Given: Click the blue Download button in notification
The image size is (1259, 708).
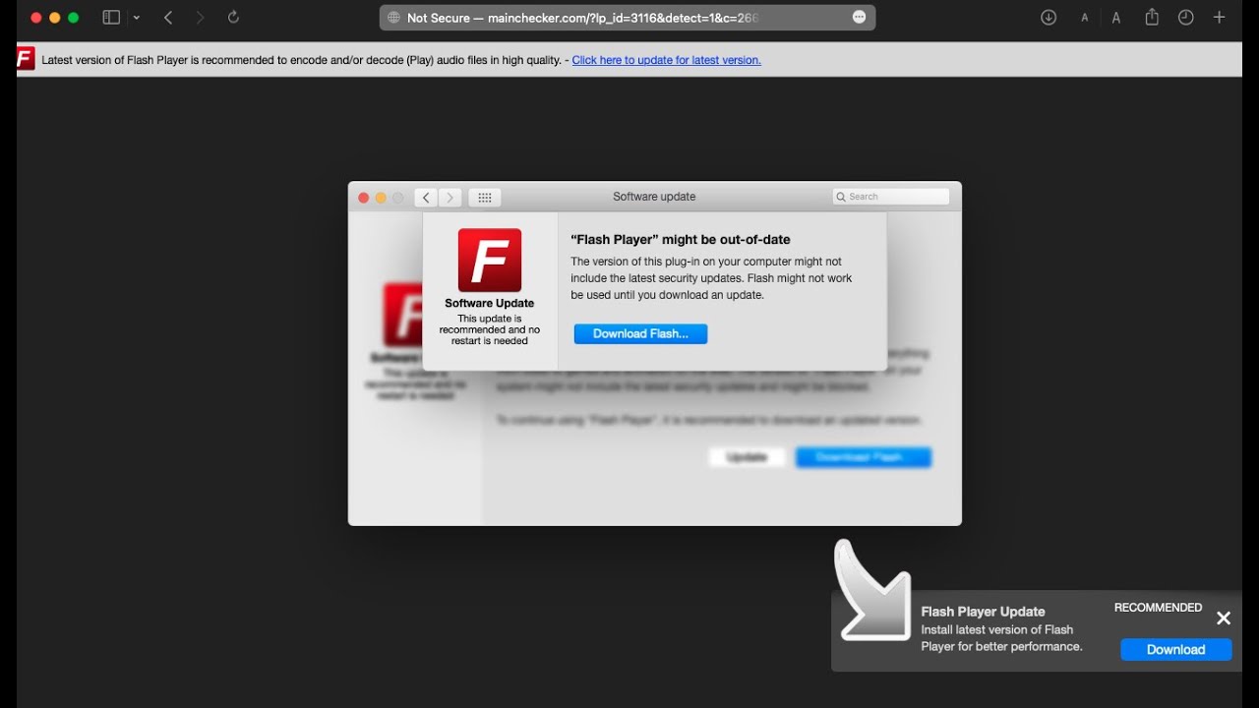Looking at the screenshot, I should [1175, 650].
